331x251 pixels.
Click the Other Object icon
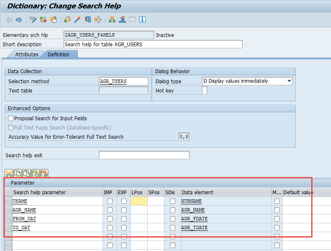[x=53, y=20]
